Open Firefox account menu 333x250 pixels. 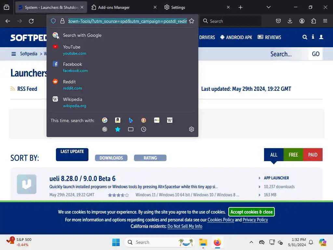302,21
